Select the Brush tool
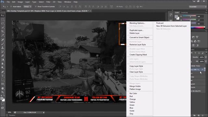Screen dimensions: 208x117 (3, 44)
